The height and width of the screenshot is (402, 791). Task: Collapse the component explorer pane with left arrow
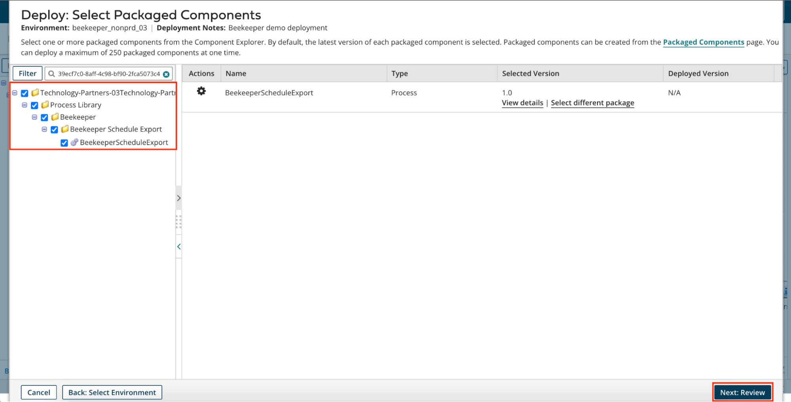[x=179, y=247]
